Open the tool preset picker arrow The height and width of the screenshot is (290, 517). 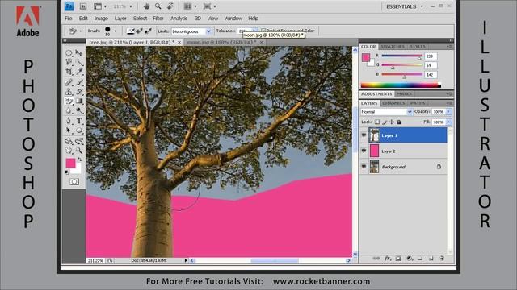(81, 31)
